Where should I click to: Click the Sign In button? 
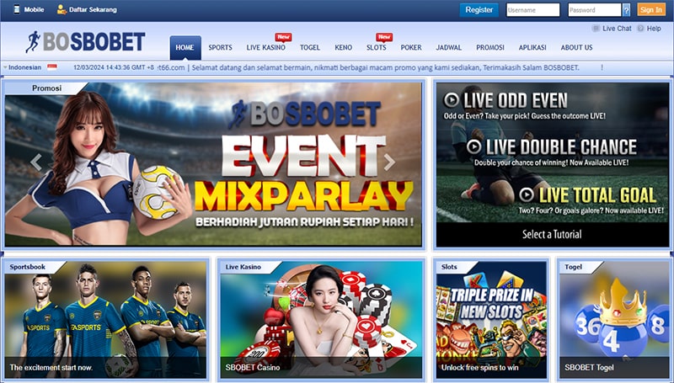[x=651, y=10]
